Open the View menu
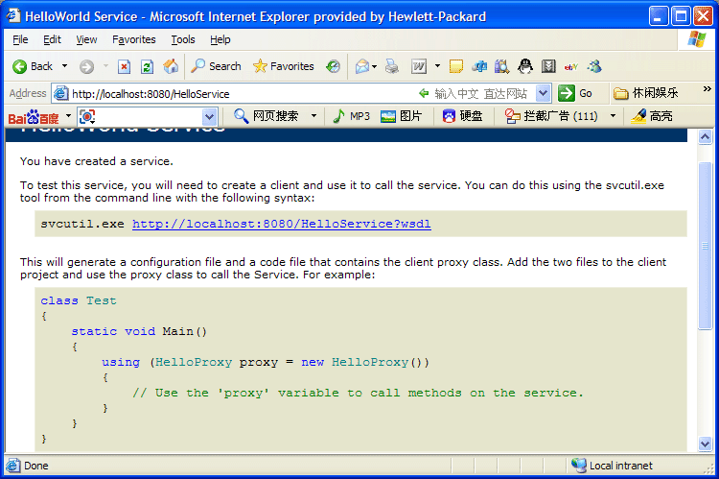This screenshot has height=479, width=719. 87,39
